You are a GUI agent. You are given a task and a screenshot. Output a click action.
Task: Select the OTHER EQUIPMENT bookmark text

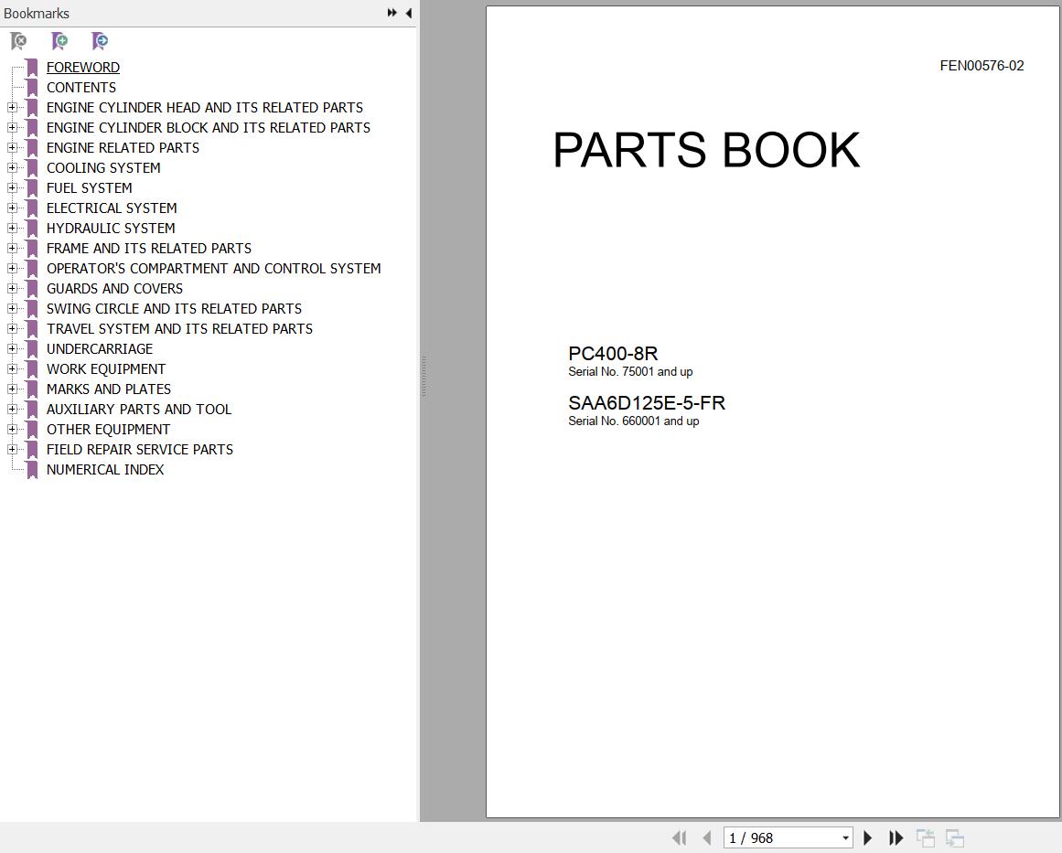[x=108, y=429]
